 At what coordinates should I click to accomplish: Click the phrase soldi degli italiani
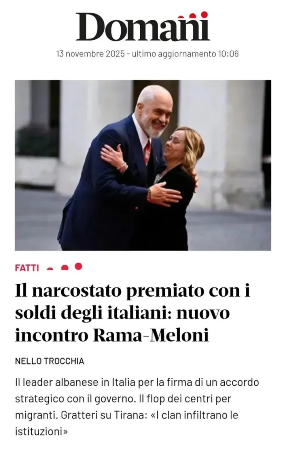(93, 313)
